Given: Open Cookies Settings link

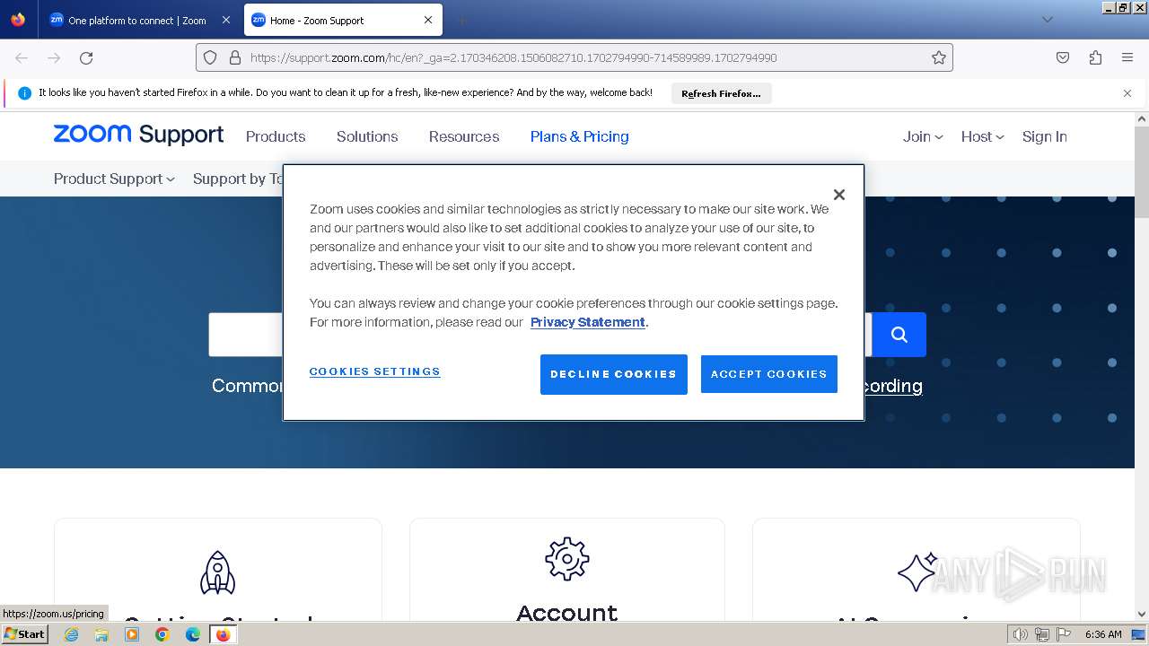Looking at the screenshot, I should 374,371.
